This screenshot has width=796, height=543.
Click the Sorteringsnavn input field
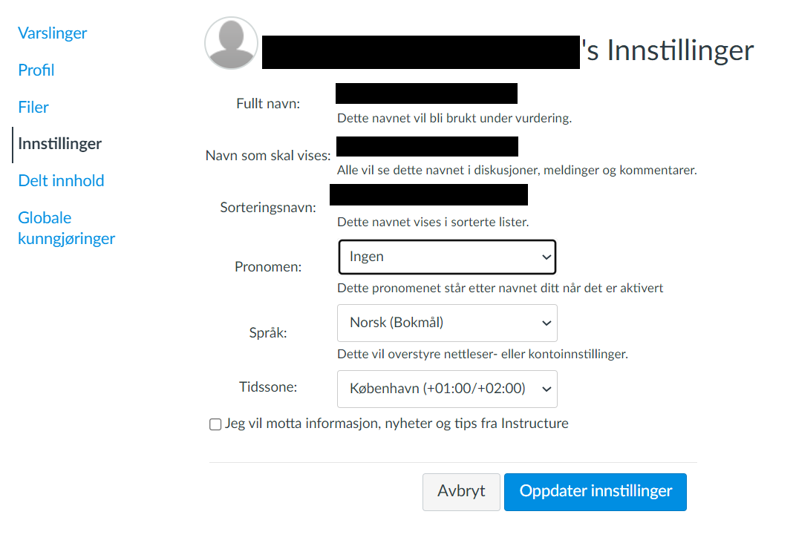point(428,194)
